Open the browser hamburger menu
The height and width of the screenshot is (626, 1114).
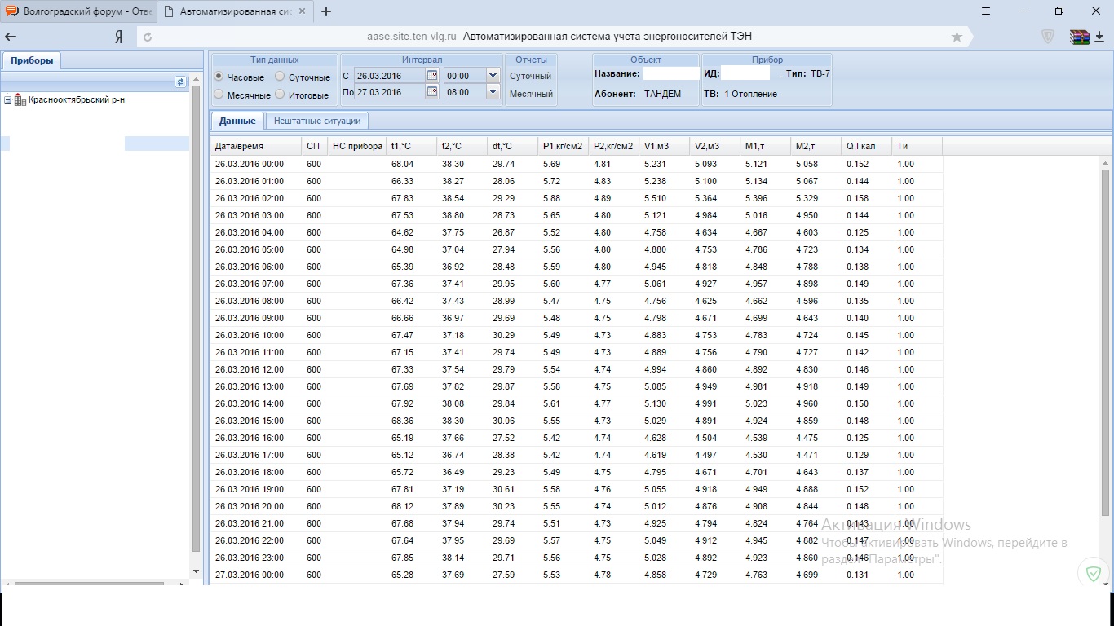[986, 11]
